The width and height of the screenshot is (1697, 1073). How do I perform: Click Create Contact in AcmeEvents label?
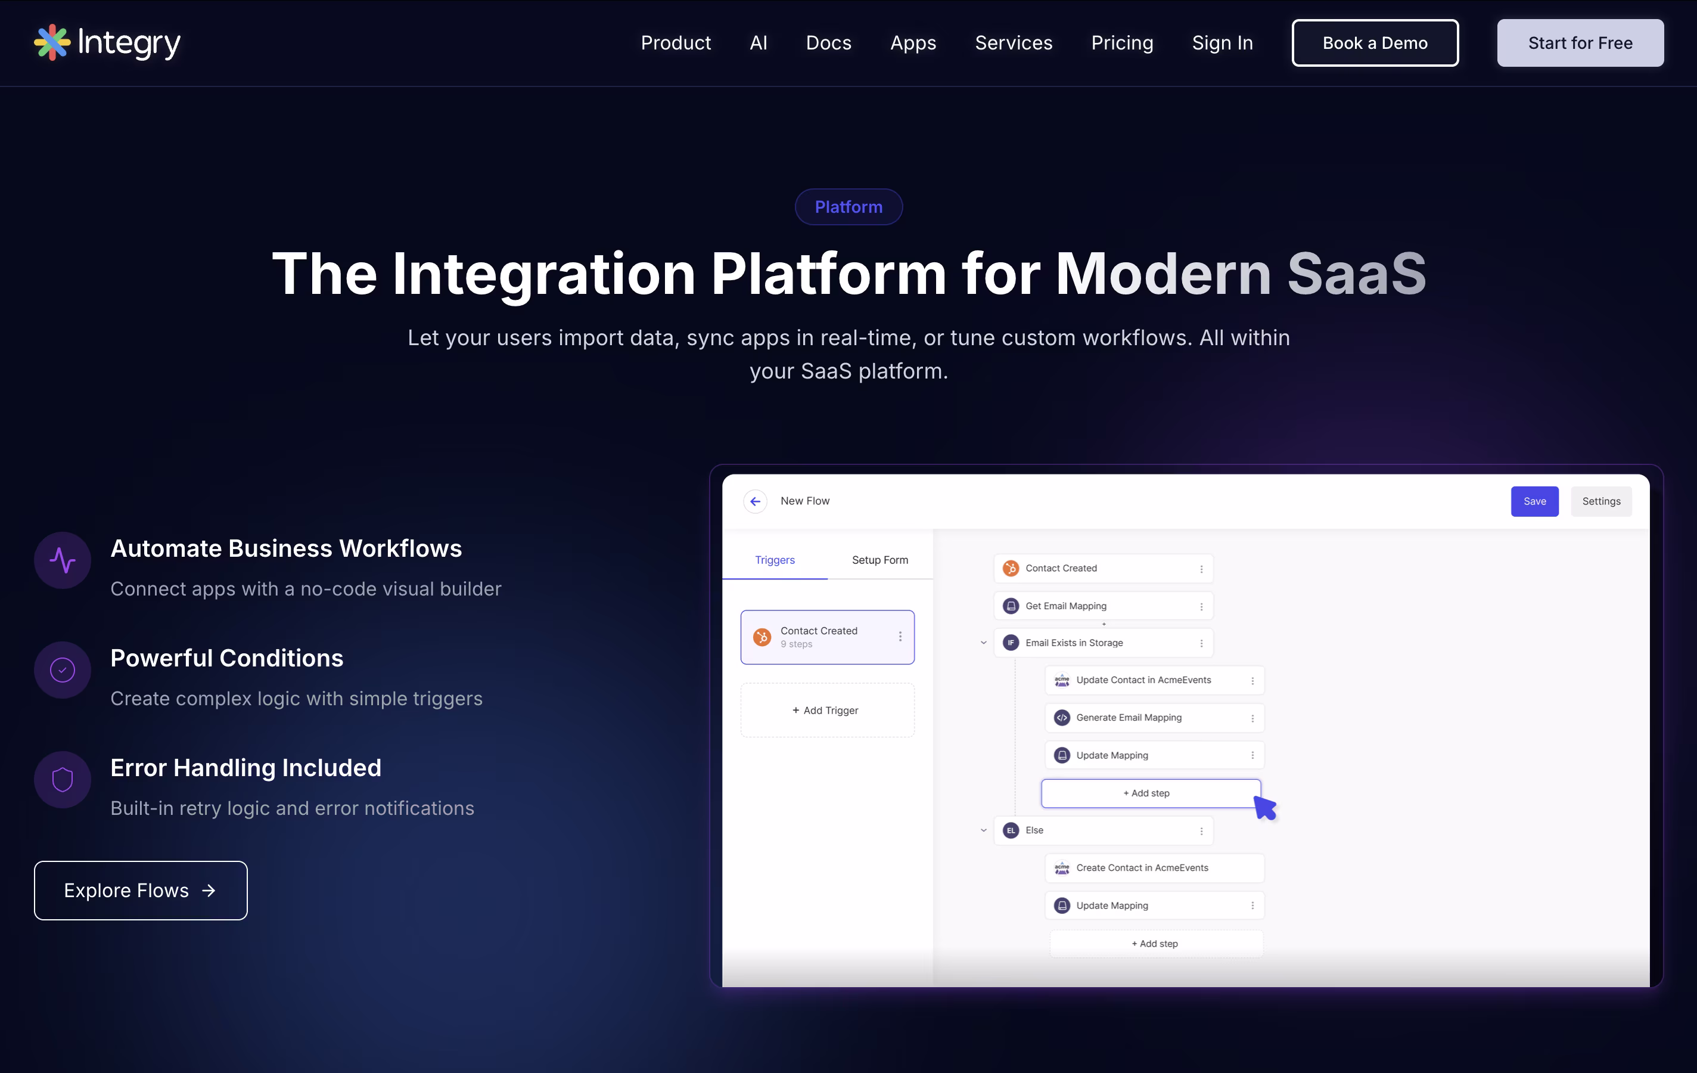coord(1142,868)
